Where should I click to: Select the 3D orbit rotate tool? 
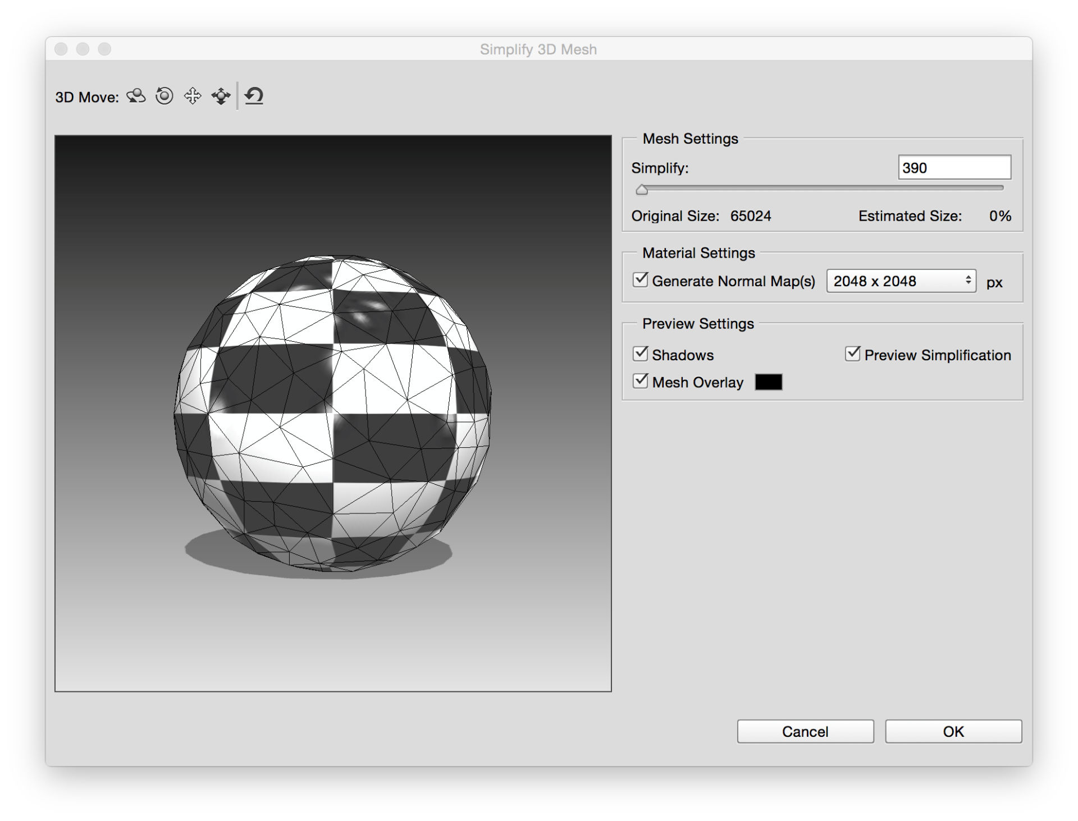coord(135,96)
